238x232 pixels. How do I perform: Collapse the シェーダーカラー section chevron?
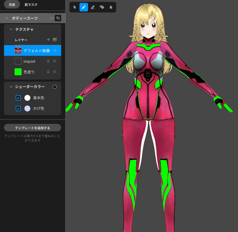[11, 87]
